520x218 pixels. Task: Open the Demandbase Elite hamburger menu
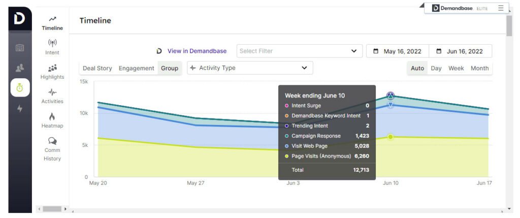pyautogui.click(x=501, y=8)
